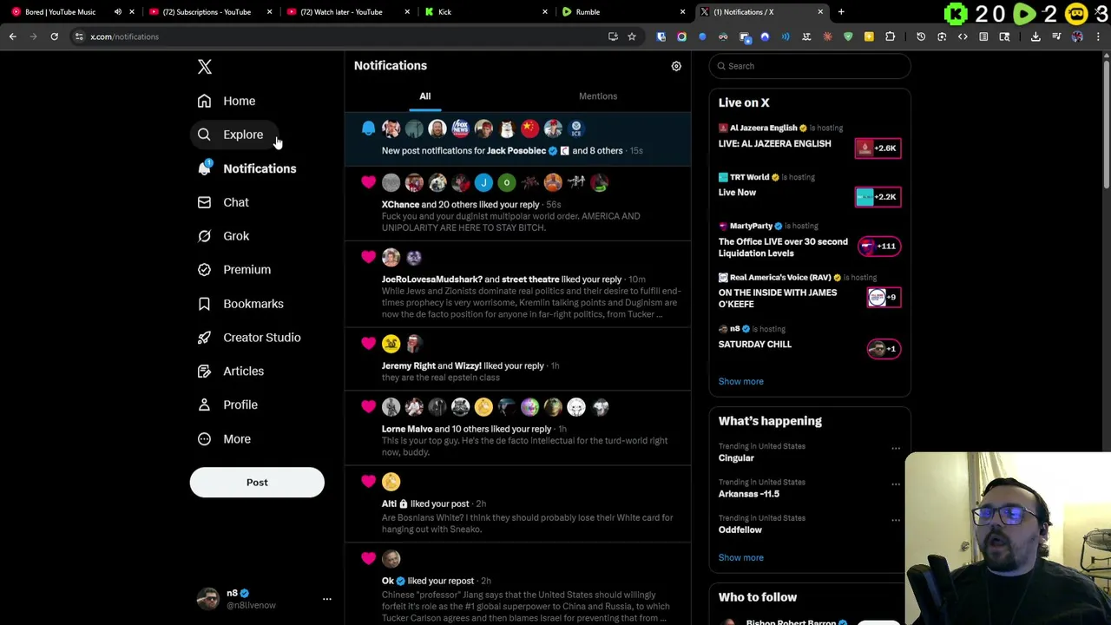1111x625 pixels.
Task: Open the Premium page
Action: point(234,269)
